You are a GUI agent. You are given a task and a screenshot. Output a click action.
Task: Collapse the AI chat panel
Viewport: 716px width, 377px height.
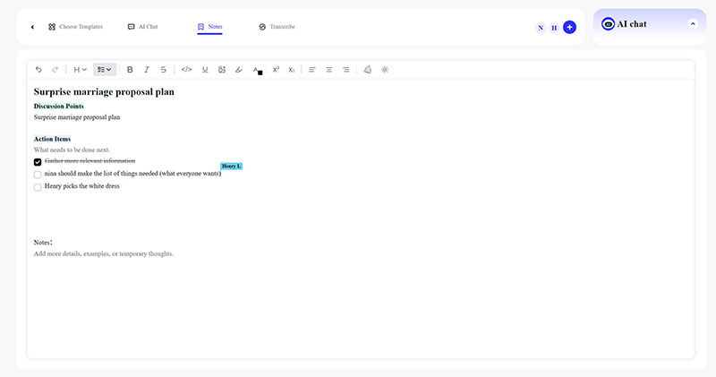click(692, 23)
